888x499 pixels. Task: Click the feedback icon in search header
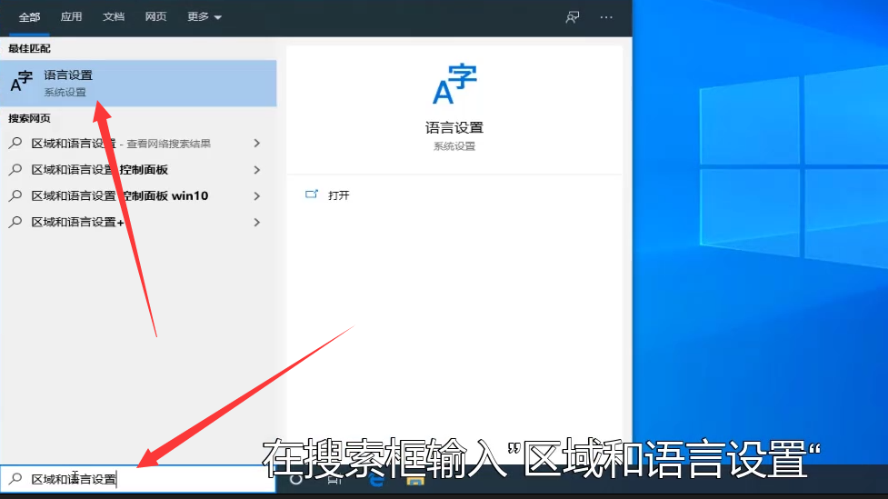point(573,17)
